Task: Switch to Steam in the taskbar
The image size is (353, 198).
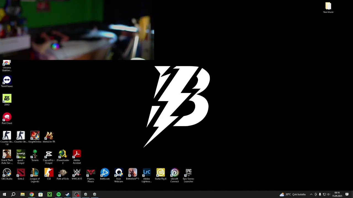Action: 68,194
